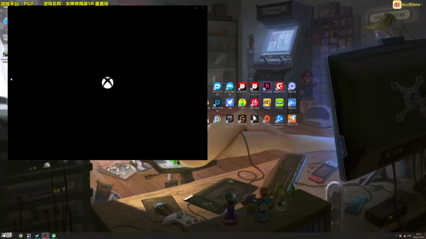Select the active black-and-red taskbar app

click(45, 235)
